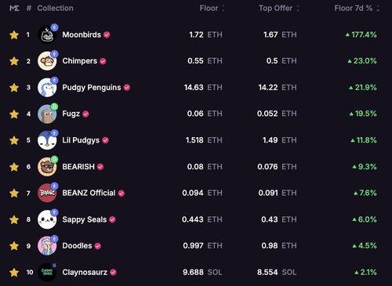The height and width of the screenshot is (286, 392).
Task: Sort by Floor column arrows
Action: [x=223, y=8]
